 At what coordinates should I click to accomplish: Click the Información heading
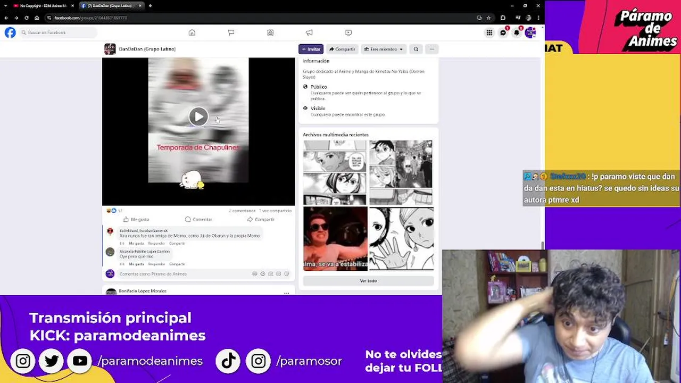(x=316, y=61)
